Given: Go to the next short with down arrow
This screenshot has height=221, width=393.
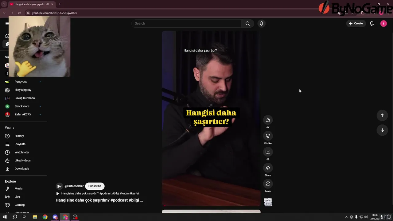Looking at the screenshot, I should [382, 130].
